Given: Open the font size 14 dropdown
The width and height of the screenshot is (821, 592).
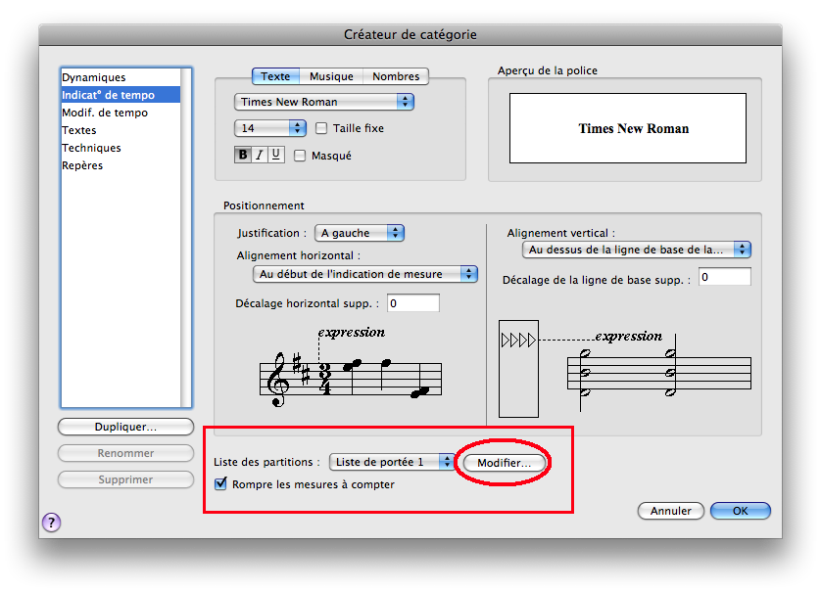Looking at the screenshot, I should pos(270,128).
